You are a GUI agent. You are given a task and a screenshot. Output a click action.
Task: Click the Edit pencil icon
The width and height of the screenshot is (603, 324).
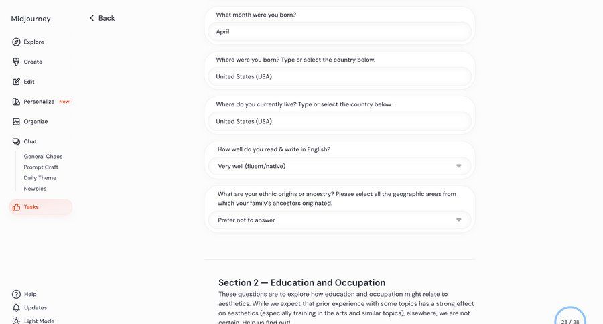coord(16,82)
